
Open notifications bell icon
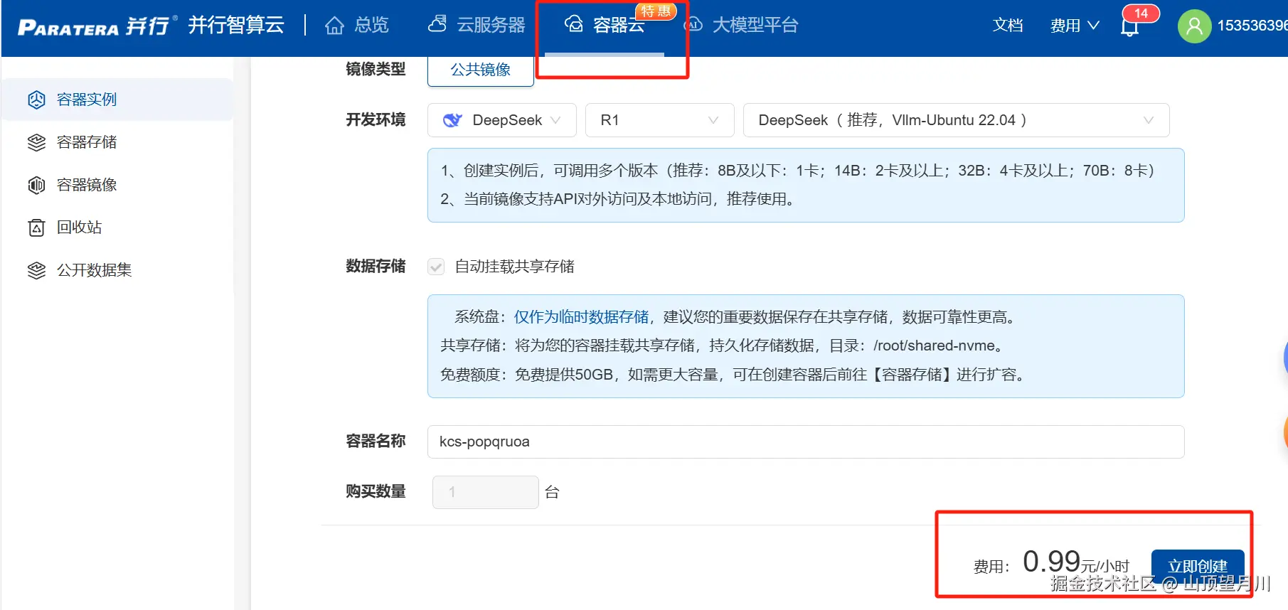point(1129,27)
